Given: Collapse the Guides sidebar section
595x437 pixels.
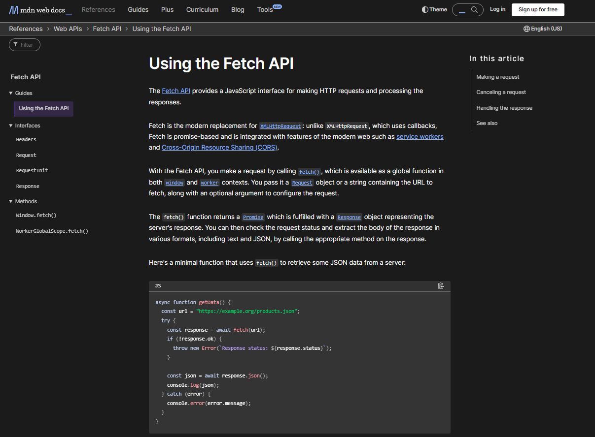Looking at the screenshot, I should [x=21, y=93].
